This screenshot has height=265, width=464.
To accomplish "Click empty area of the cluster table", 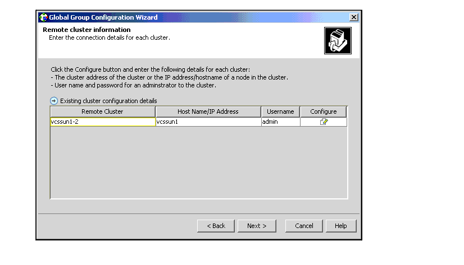I will click(198, 162).
